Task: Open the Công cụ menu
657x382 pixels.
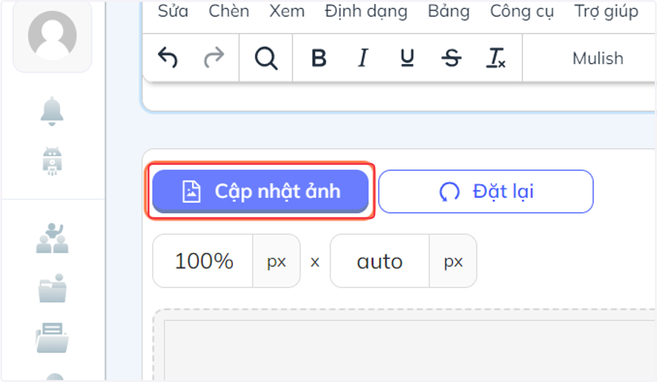Action: pyautogui.click(x=522, y=11)
